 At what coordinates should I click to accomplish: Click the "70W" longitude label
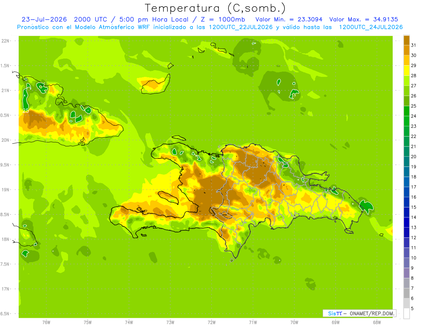tap(294, 322)
